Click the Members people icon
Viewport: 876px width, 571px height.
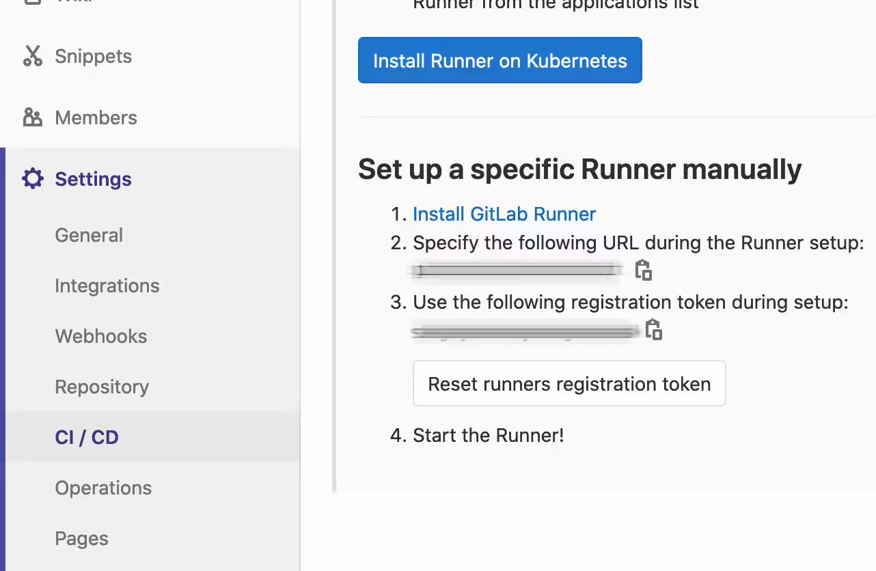tap(32, 117)
